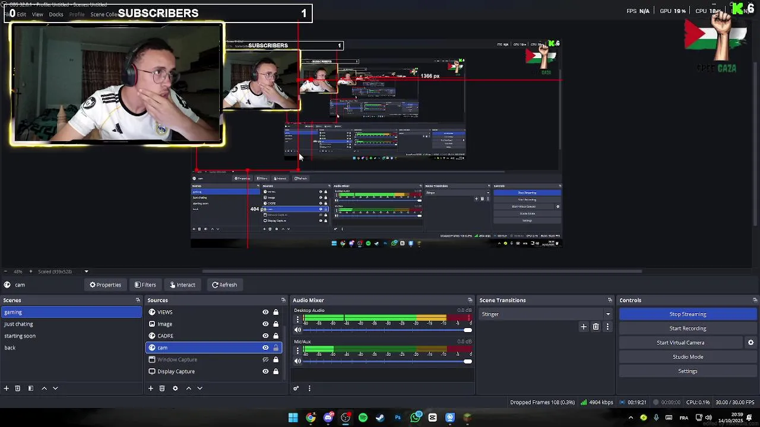
Task: Delete the selected scene using the trash icon
Action: (18, 388)
